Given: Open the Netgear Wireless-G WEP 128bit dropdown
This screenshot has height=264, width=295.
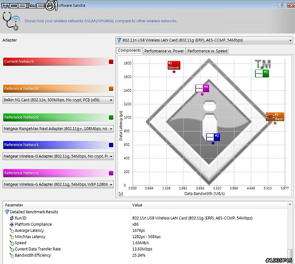Looking at the screenshot, I should pos(58,184).
